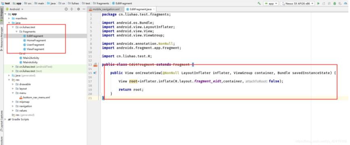
Task: Click the green Debug app bug icon
Action: pos(335,3)
